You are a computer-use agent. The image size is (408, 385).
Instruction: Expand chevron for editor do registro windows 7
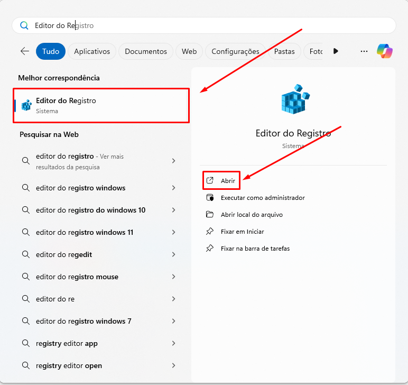(x=173, y=321)
